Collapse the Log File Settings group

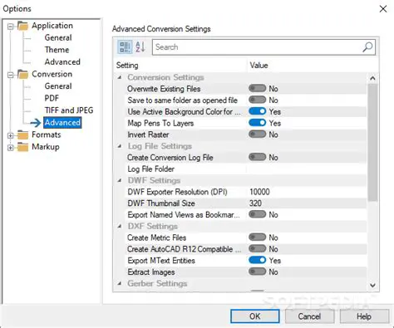click(120, 146)
